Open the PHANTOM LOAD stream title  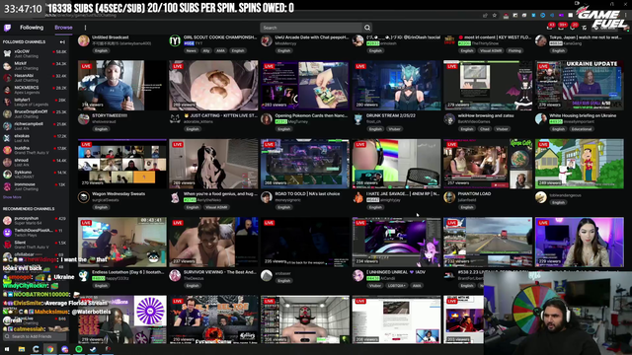pos(474,193)
